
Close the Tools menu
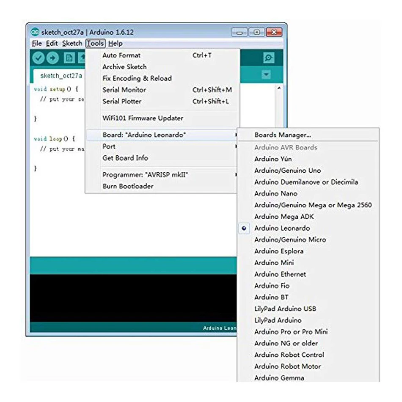pos(95,43)
